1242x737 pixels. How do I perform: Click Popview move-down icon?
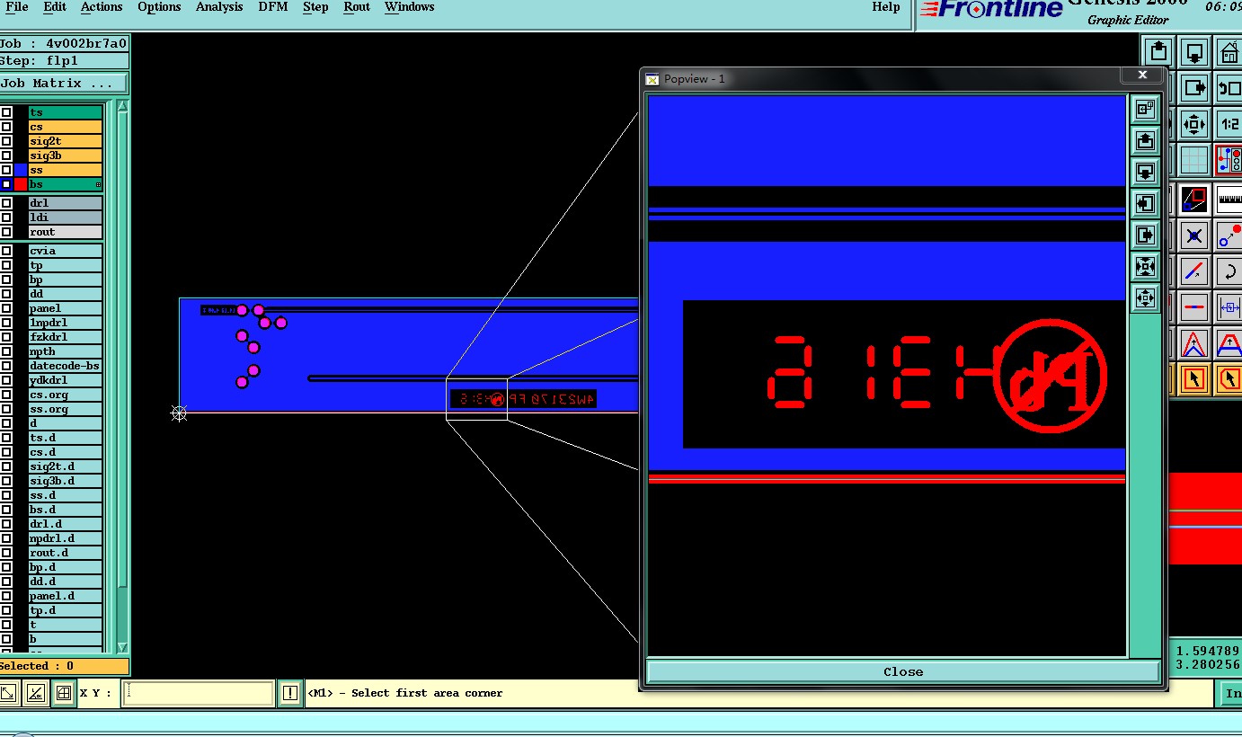click(1145, 172)
